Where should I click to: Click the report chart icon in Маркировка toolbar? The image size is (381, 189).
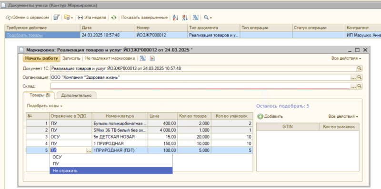(152, 58)
